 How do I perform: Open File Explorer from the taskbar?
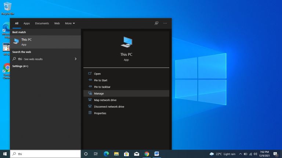point(116,154)
